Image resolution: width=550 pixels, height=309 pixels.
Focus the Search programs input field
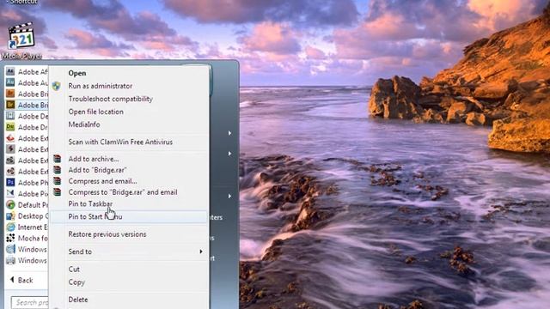click(30, 302)
